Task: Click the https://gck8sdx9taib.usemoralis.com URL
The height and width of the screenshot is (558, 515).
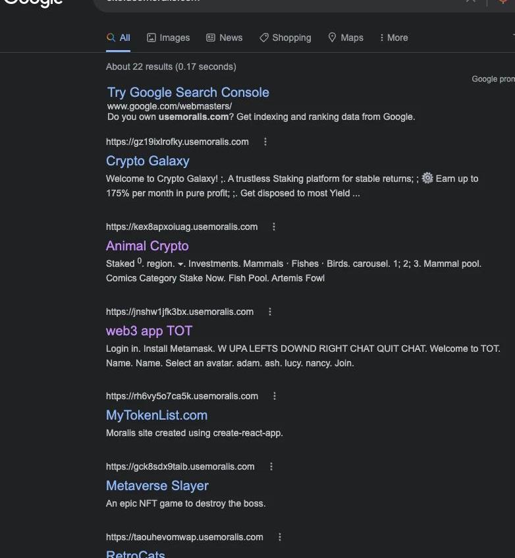Action: 180,466
